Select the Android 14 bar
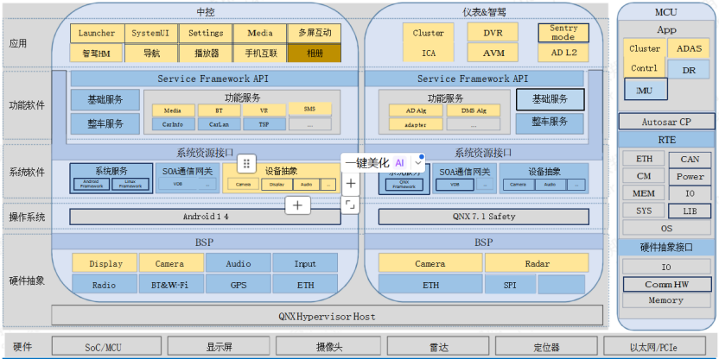Image resolution: width=719 pixels, height=359 pixels. [205, 217]
